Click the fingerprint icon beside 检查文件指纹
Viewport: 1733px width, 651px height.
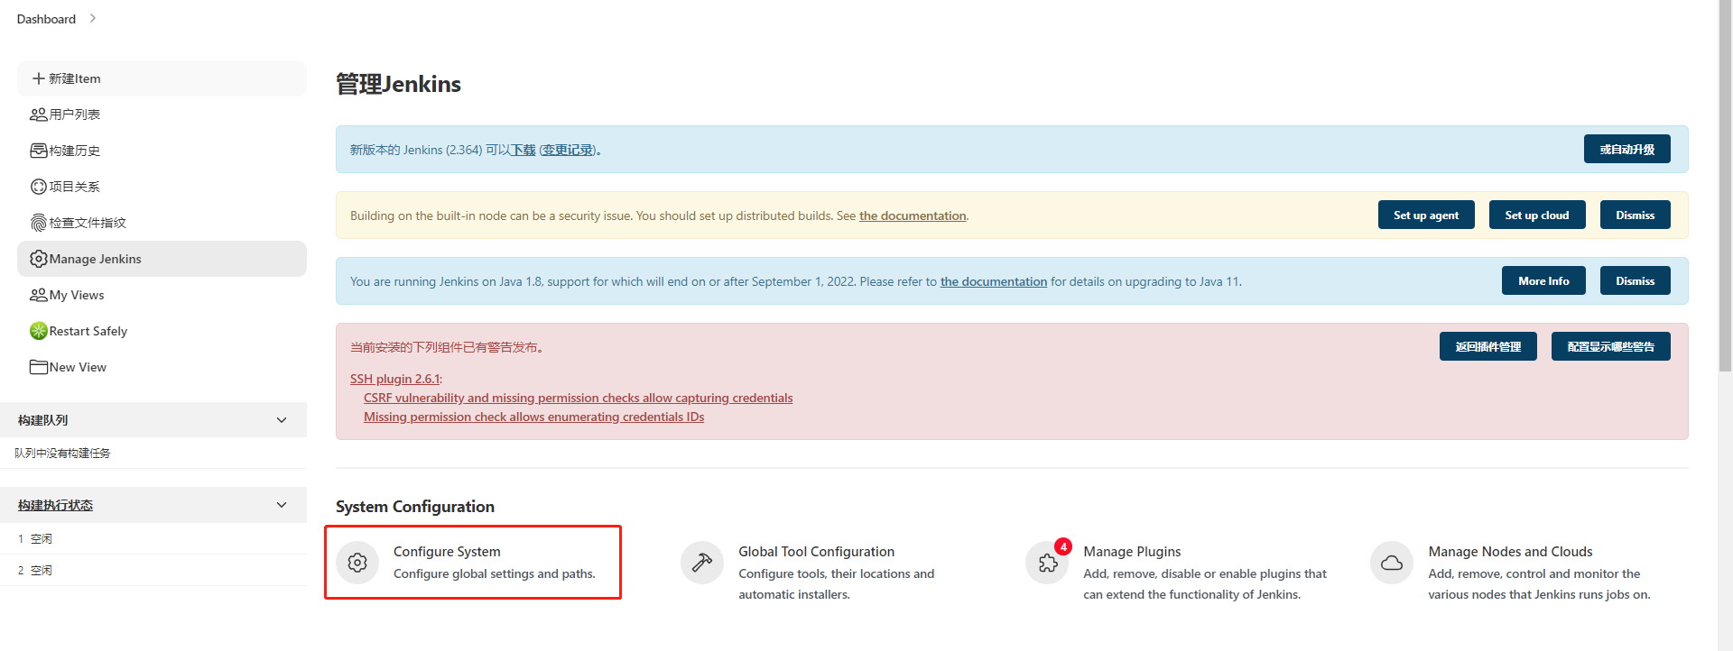coord(39,223)
